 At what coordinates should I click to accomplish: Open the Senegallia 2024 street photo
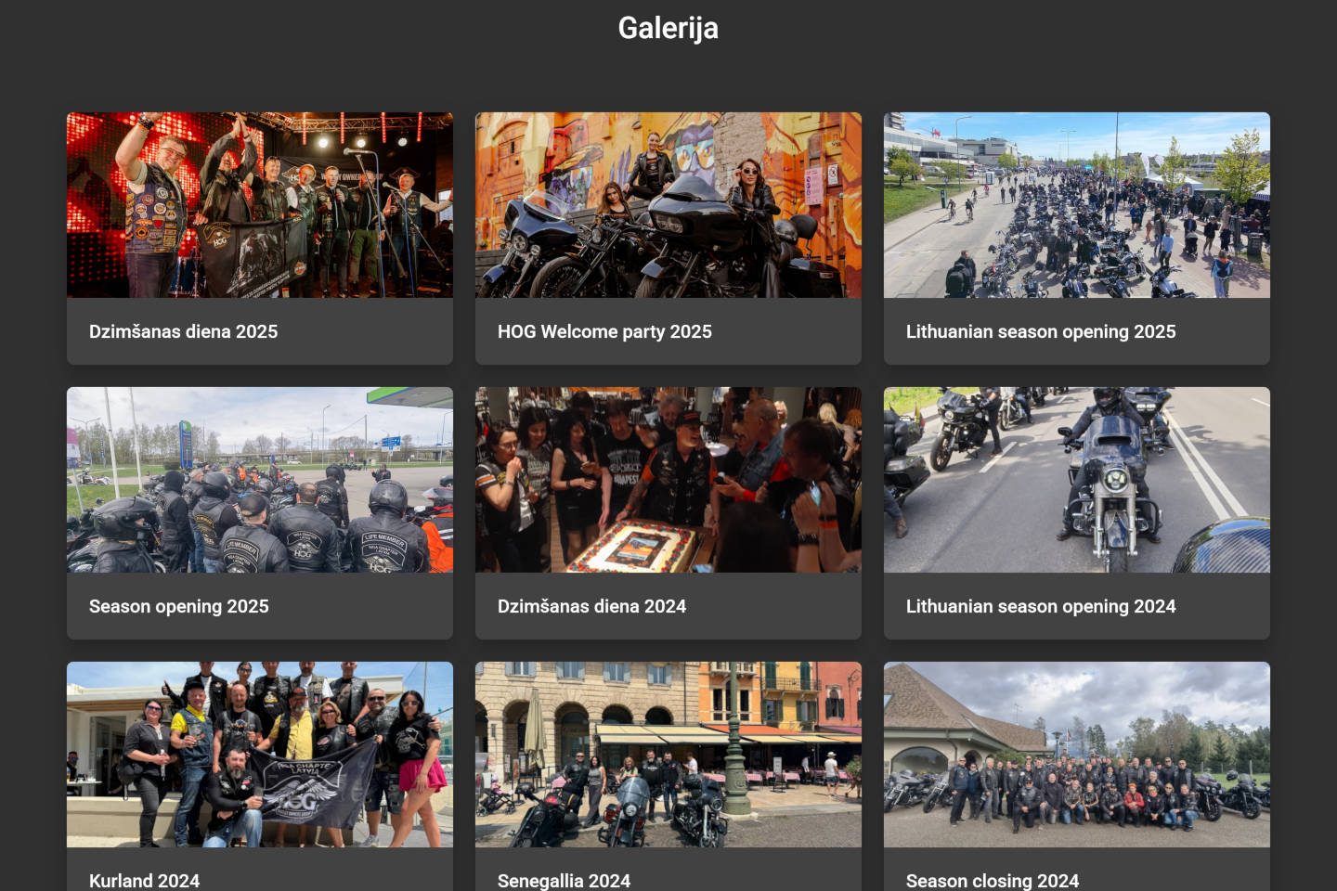[668, 755]
